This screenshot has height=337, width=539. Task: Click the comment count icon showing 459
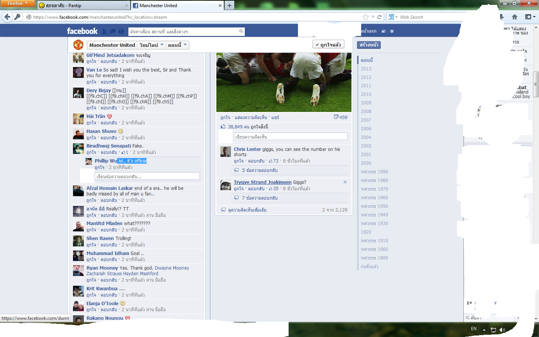pos(336,117)
